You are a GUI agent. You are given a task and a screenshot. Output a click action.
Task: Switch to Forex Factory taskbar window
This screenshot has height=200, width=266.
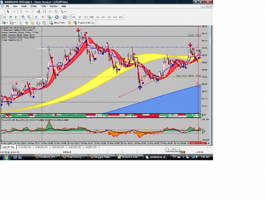(x=74, y=157)
